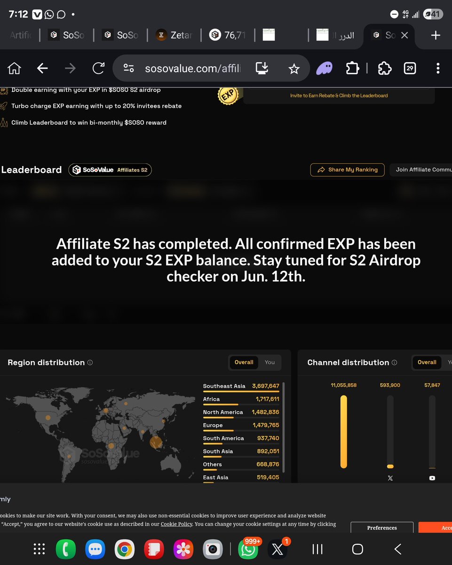Tap the Android recents button
This screenshot has width=452, height=565.
coord(317,549)
